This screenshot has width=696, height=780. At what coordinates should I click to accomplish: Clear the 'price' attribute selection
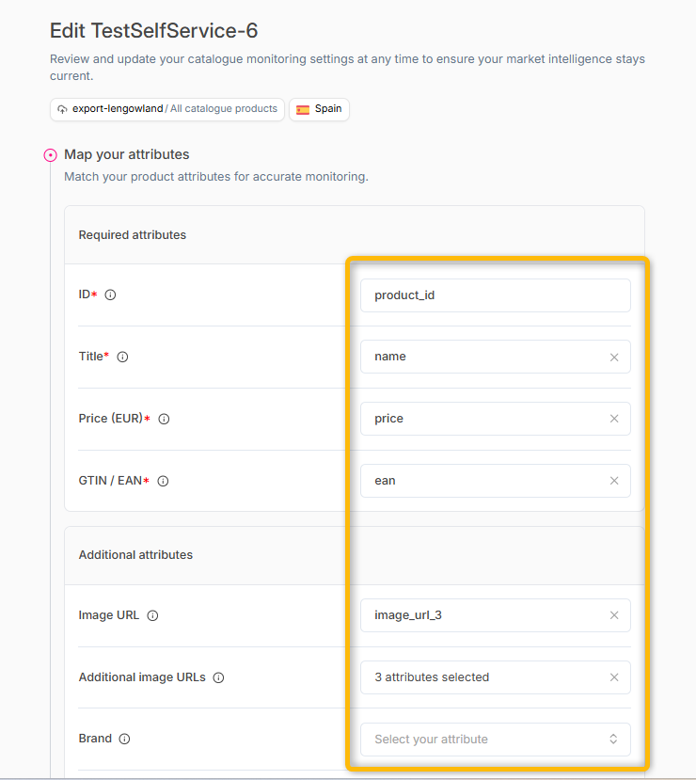(614, 419)
